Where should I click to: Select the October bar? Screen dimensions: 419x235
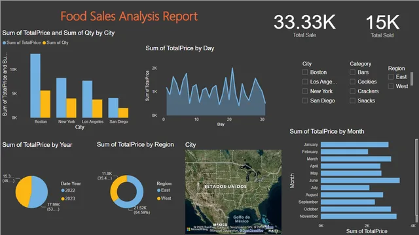point(355,209)
